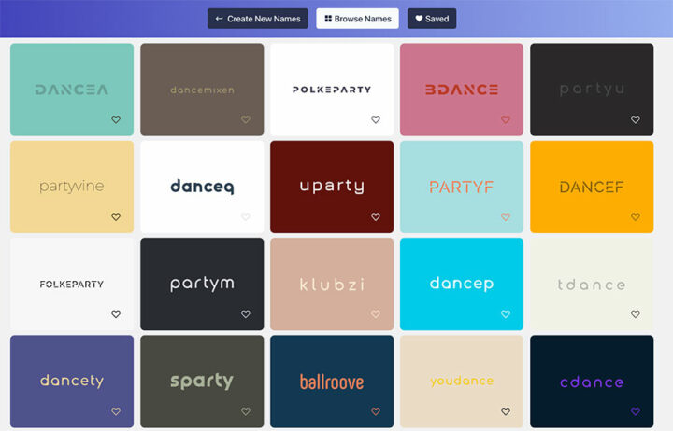Click the heart on the dancep card

(x=506, y=314)
